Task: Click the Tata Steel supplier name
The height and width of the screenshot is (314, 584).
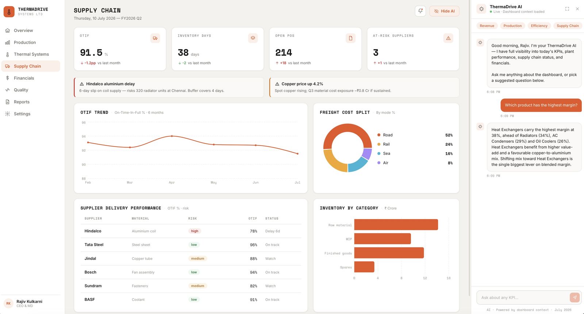Action: (x=94, y=245)
